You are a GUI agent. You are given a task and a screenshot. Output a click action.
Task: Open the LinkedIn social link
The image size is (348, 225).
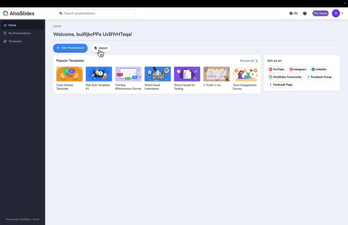pos(319,69)
